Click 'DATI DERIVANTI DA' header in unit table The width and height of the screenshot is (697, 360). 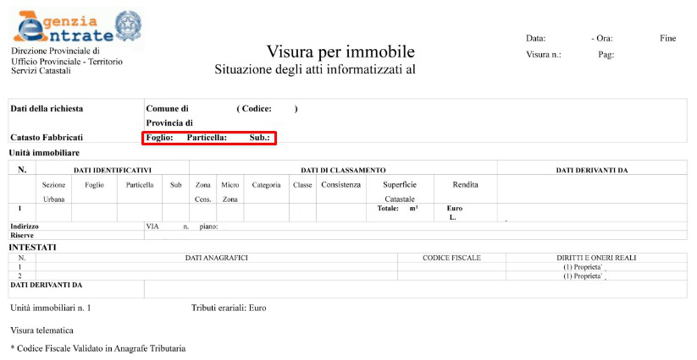(592, 170)
